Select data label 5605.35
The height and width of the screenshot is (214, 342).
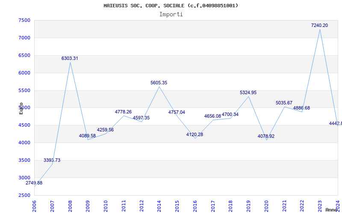[159, 83]
